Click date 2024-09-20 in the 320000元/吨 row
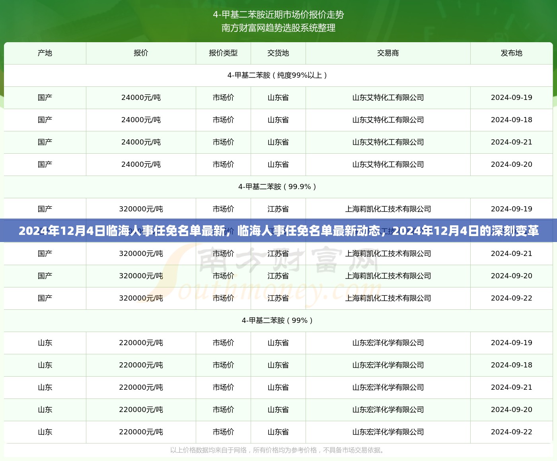The width and height of the screenshot is (557, 461). [x=512, y=276]
